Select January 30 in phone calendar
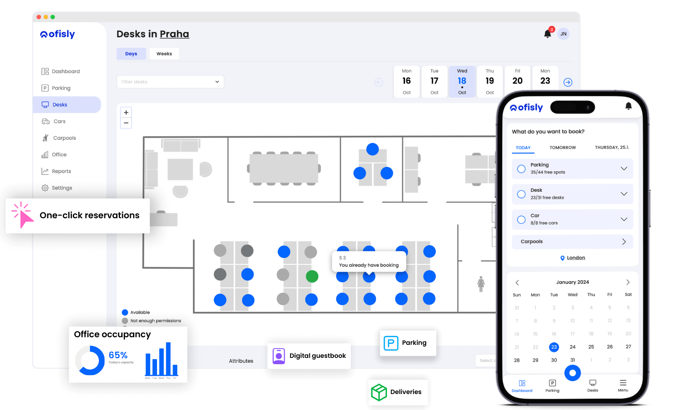Image resolution: width=682 pixels, height=410 pixels. (554, 360)
